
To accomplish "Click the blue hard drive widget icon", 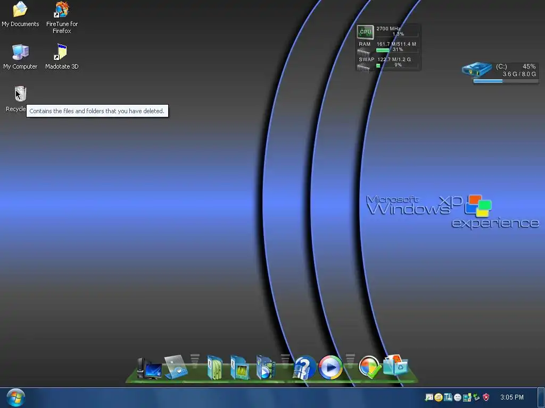I will pyautogui.click(x=477, y=70).
